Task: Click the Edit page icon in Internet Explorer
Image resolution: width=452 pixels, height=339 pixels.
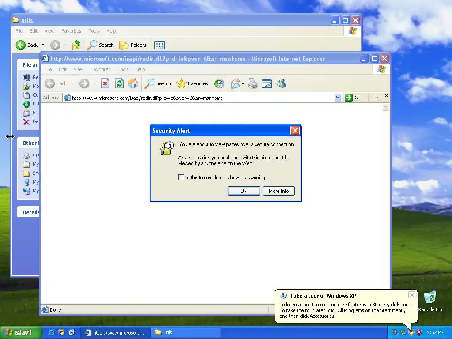Action: click(x=267, y=83)
